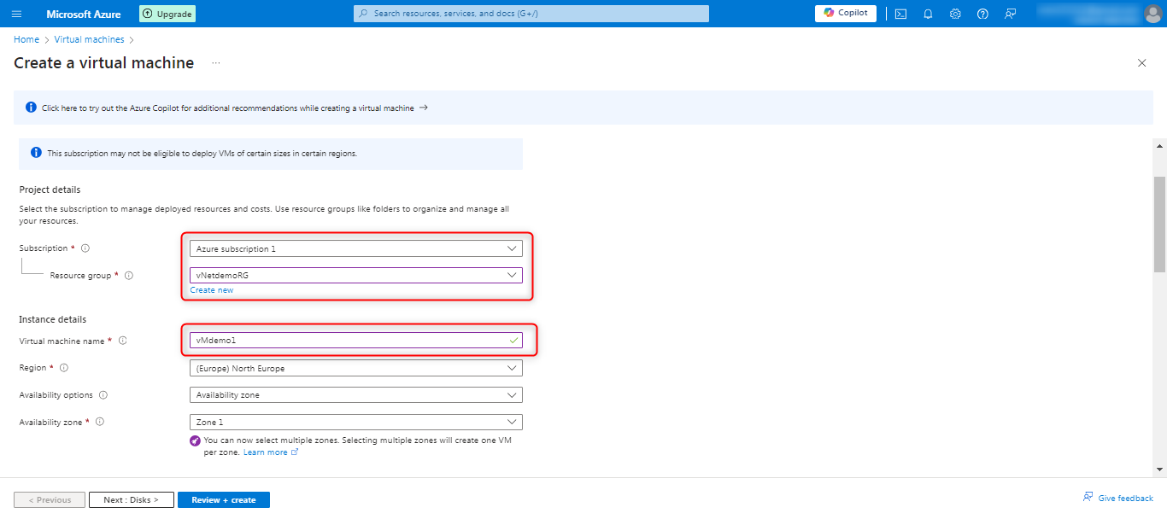
Task: Show info tooltip for Virtual machine name
Action: click(x=123, y=341)
